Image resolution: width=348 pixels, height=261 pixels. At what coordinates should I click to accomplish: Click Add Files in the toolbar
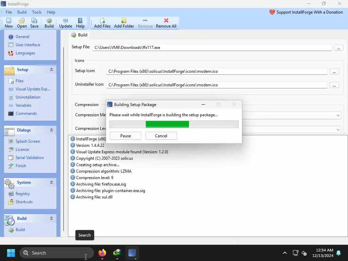(x=102, y=23)
